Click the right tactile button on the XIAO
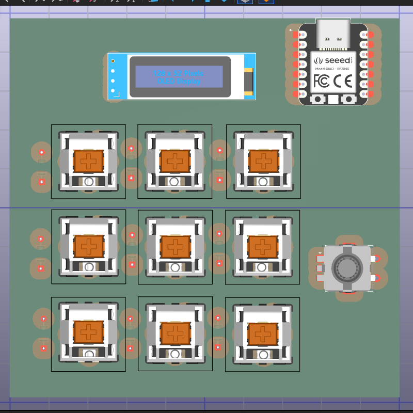 click(x=348, y=99)
